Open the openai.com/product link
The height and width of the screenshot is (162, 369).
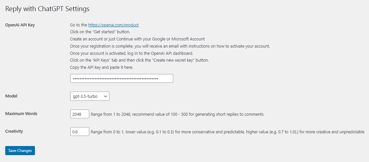(x=113, y=25)
